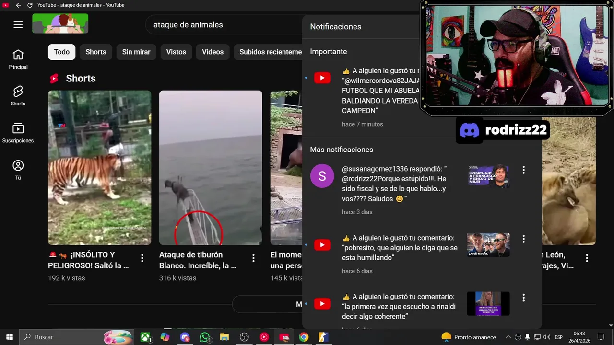Select the Shorts filter chip
This screenshot has height=345, width=614.
[96, 52]
